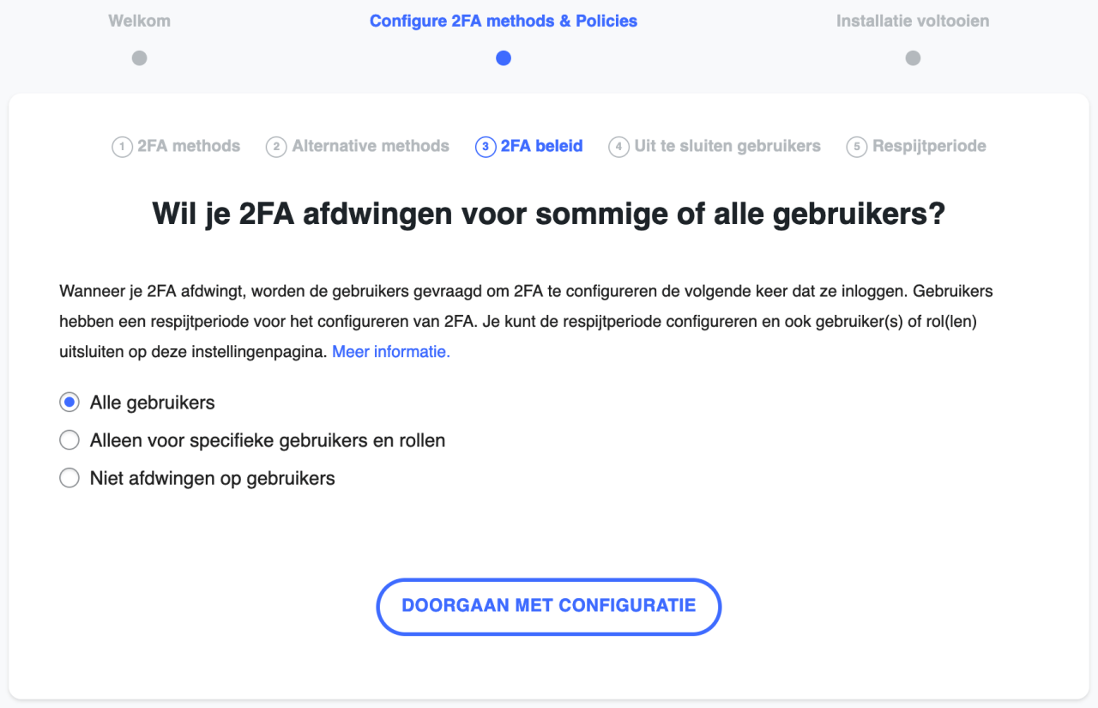Click the Installatie voltooien step dot
1098x708 pixels.
tap(913, 58)
